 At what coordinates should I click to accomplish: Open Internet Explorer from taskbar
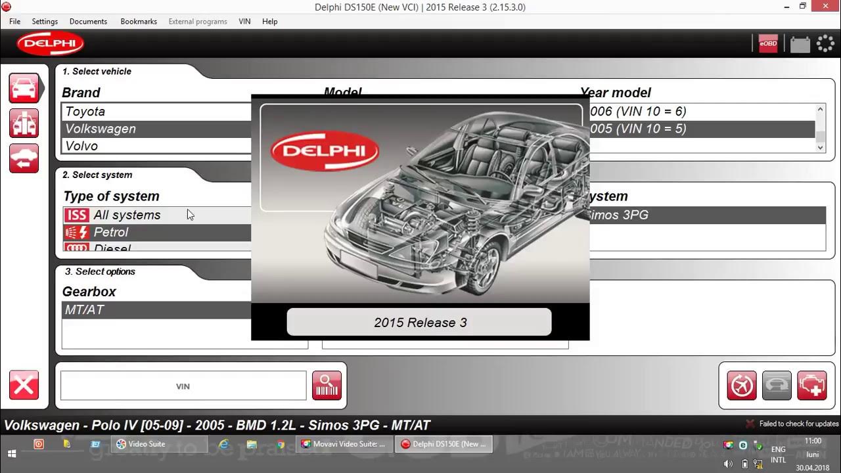coord(223,444)
